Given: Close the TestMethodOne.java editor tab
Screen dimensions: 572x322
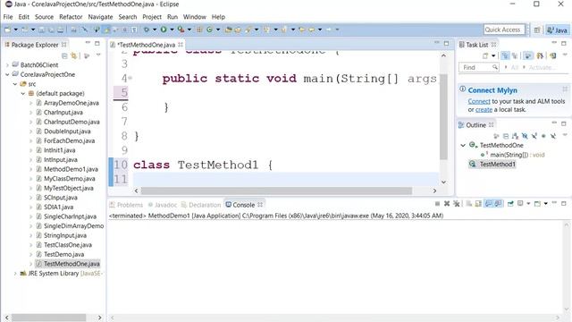Looking at the screenshot, I should click(x=181, y=45).
